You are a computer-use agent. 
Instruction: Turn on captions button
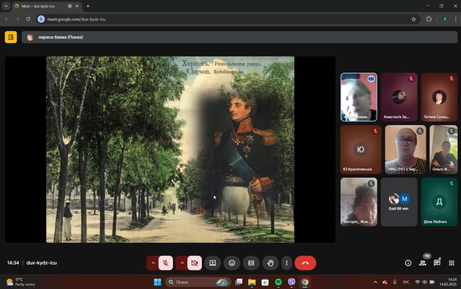251,263
